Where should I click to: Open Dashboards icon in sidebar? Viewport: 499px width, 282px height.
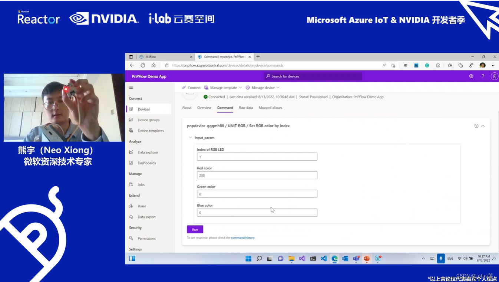pos(131,163)
